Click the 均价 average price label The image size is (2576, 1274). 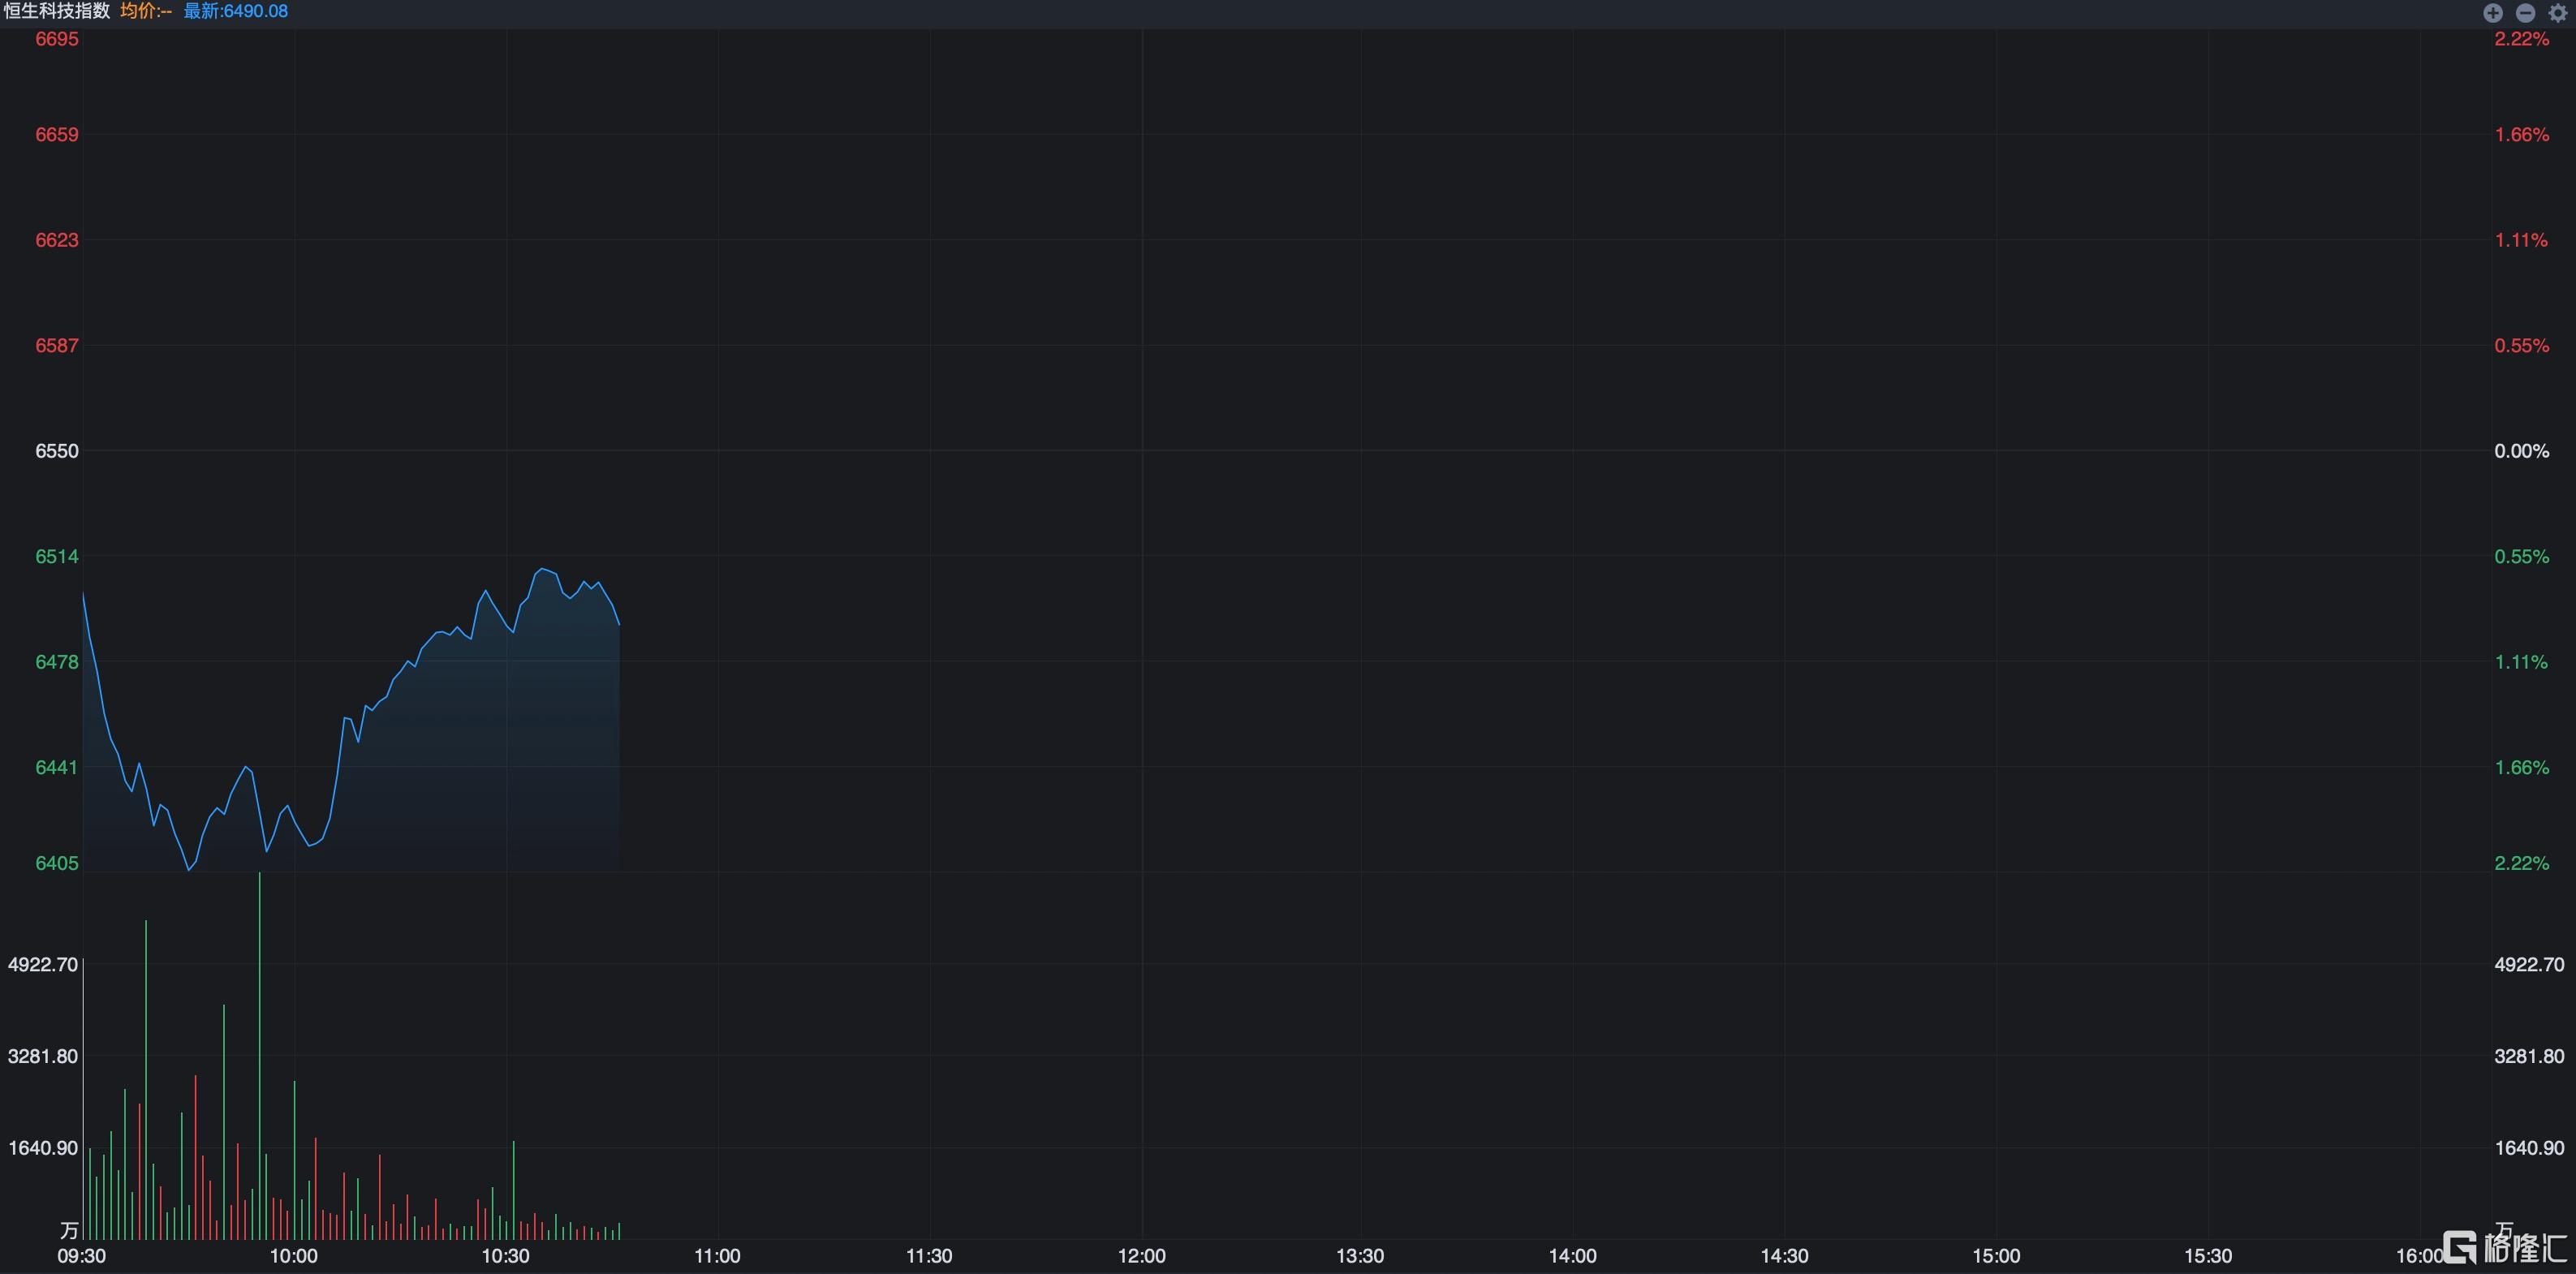[x=146, y=11]
